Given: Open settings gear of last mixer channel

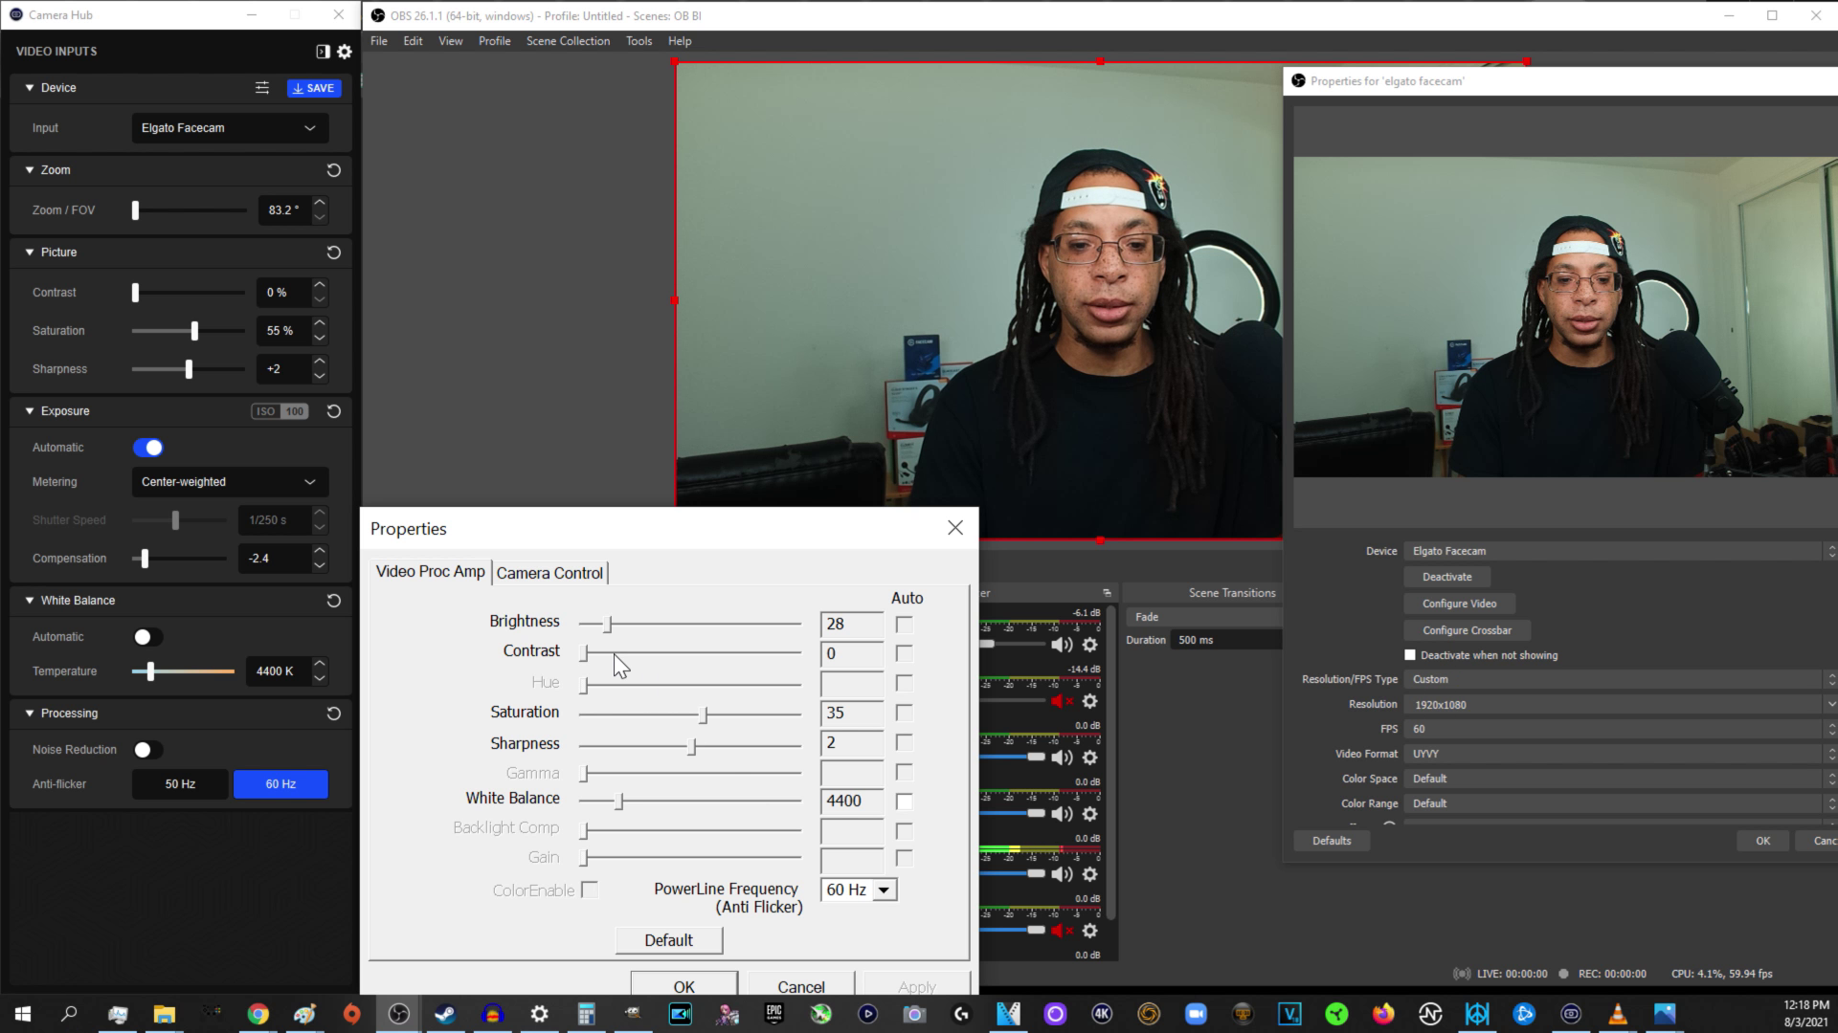Looking at the screenshot, I should click(1089, 931).
